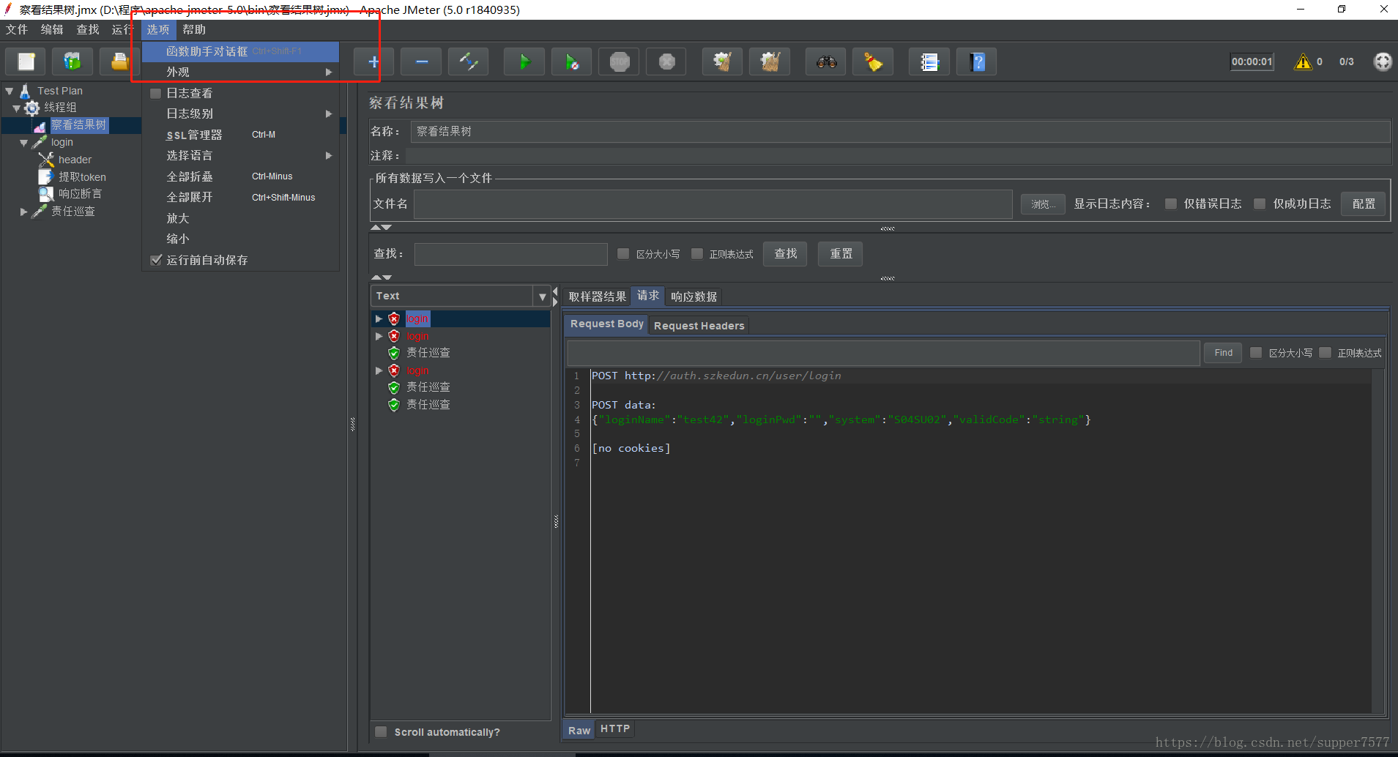Collapse the Test Plan tree node
This screenshot has width=1398, height=757.
pyautogui.click(x=10, y=92)
